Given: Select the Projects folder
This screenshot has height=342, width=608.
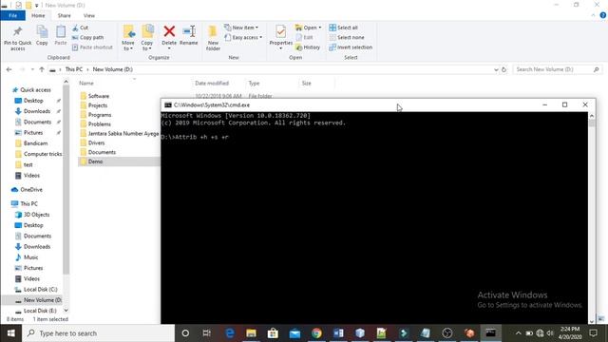Looking at the screenshot, I should [98, 105].
